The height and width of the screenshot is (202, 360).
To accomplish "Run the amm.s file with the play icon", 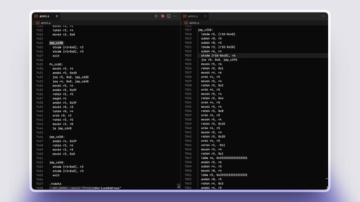I will 156,16.
